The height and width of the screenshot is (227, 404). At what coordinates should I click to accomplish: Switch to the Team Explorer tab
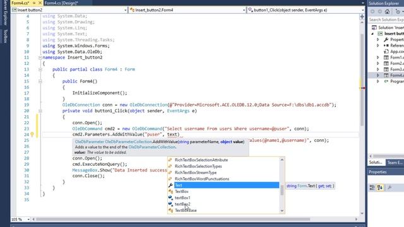(395, 163)
